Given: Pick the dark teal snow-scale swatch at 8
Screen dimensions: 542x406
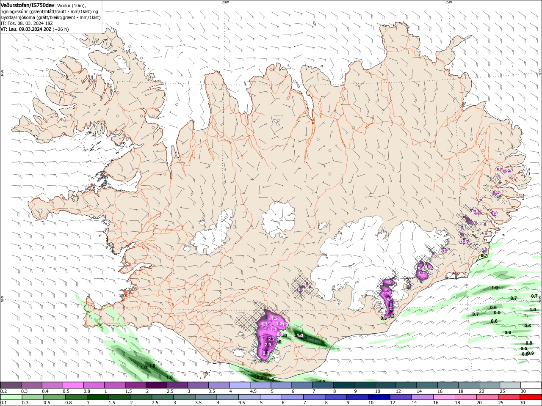Looking at the screenshot, I should coord(343,385).
